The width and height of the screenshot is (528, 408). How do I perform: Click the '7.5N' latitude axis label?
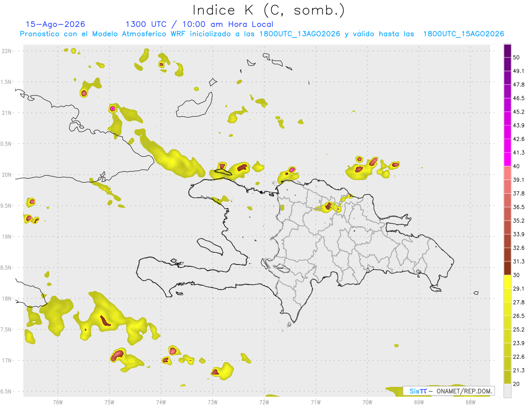pos(7,330)
